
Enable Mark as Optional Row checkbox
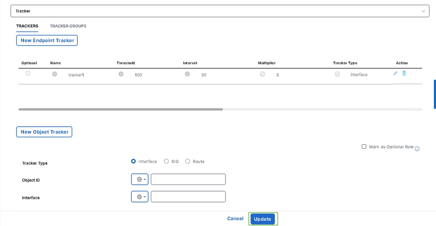click(x=364, y=146)
